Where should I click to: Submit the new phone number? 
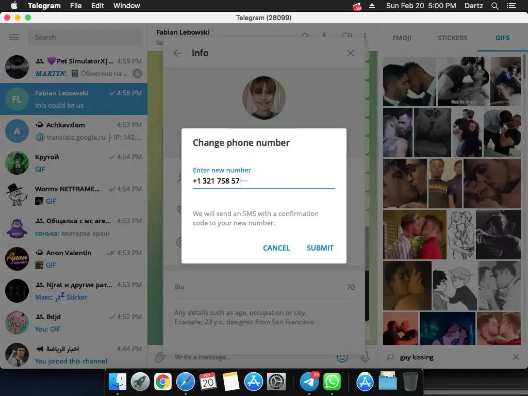click(320, 248)
